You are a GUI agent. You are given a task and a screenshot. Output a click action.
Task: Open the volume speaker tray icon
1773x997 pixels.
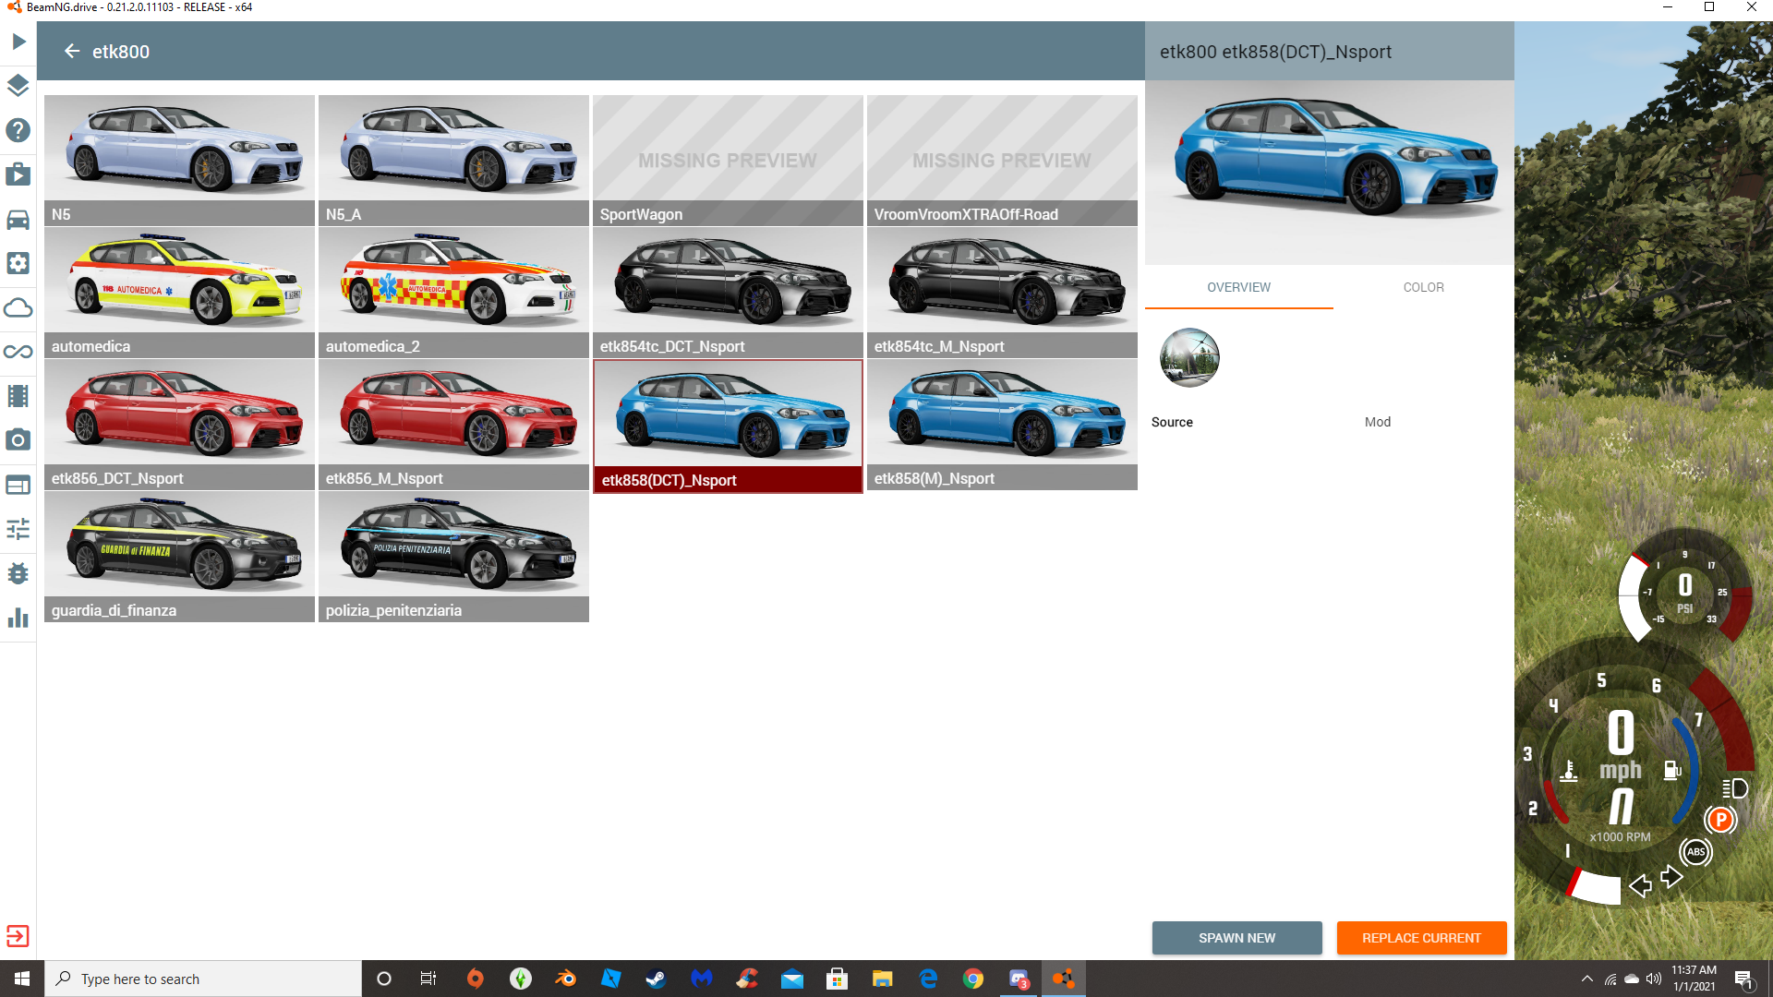point(1653,979)
